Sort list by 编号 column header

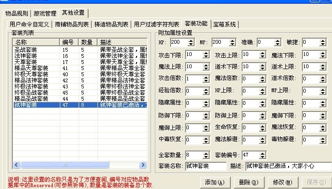(69, 42)
